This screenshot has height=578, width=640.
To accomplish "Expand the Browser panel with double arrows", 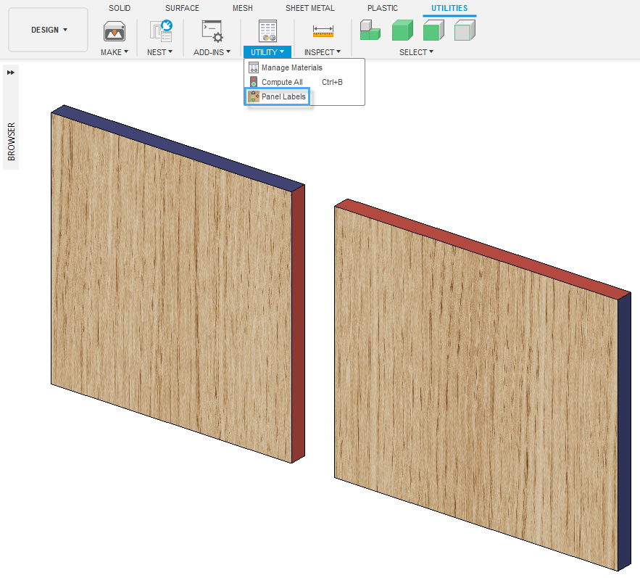I will (x=11, y=72).
